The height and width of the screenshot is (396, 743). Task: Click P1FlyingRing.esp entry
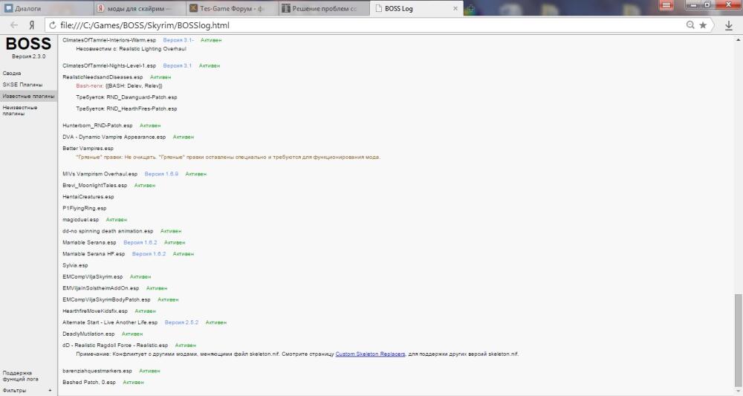coord(85,208)
